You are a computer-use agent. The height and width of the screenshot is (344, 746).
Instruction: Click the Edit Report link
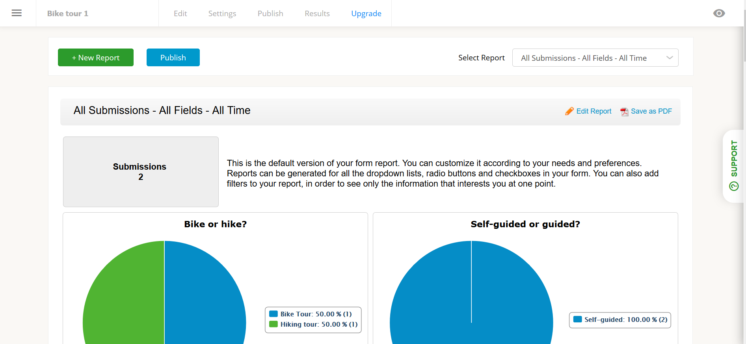pyautogui.click(x=593, y=111)
